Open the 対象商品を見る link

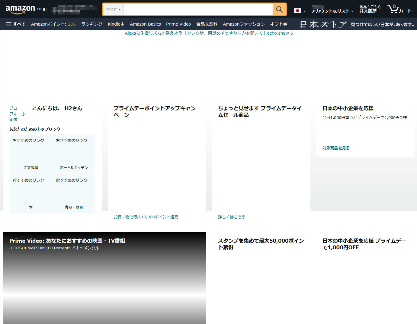336,148
